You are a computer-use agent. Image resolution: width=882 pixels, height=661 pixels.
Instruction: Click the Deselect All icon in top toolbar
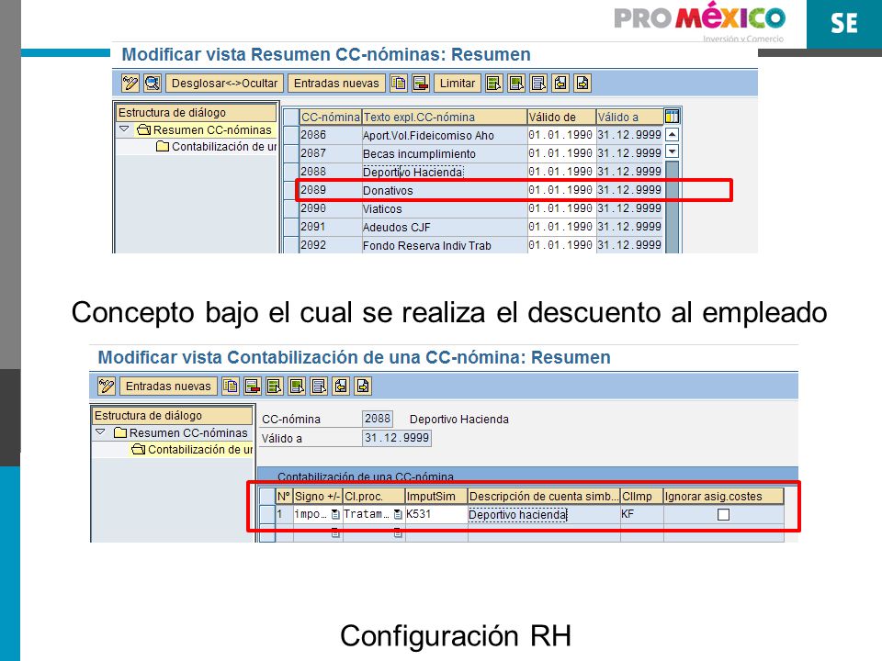coord(538,84)
